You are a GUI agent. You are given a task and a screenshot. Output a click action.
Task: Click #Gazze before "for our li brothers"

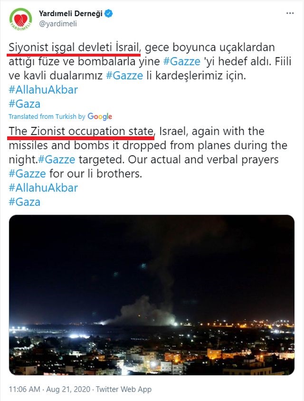[27, 173]
